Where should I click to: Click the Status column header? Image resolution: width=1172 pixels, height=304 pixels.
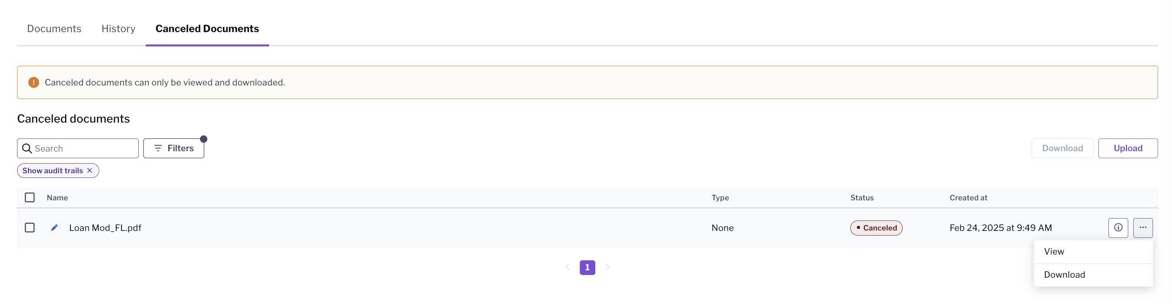(x=862, y=198)
